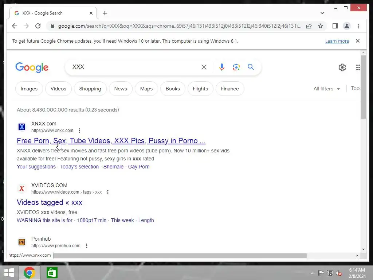Clear the search query with the X

point(204,67)
